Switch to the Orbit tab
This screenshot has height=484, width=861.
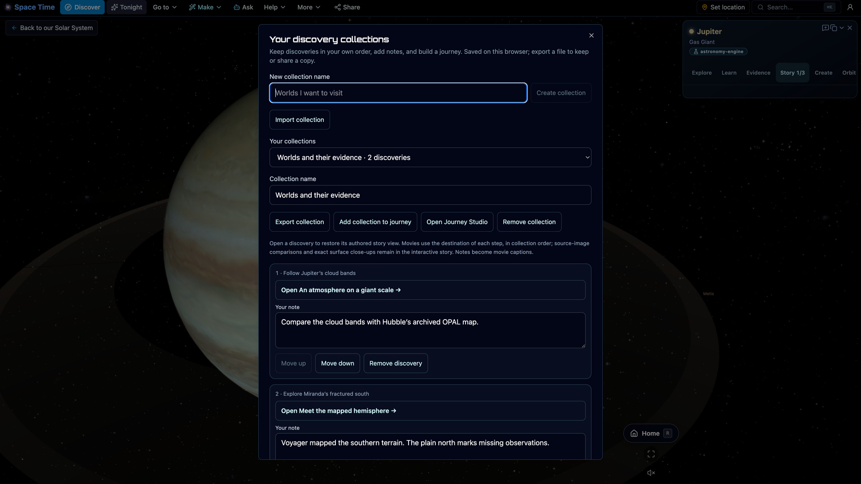848,73
